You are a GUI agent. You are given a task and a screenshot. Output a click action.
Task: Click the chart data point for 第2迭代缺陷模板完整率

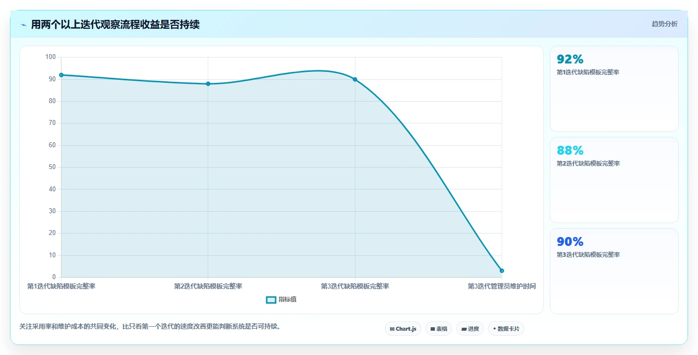coord(208,84)
